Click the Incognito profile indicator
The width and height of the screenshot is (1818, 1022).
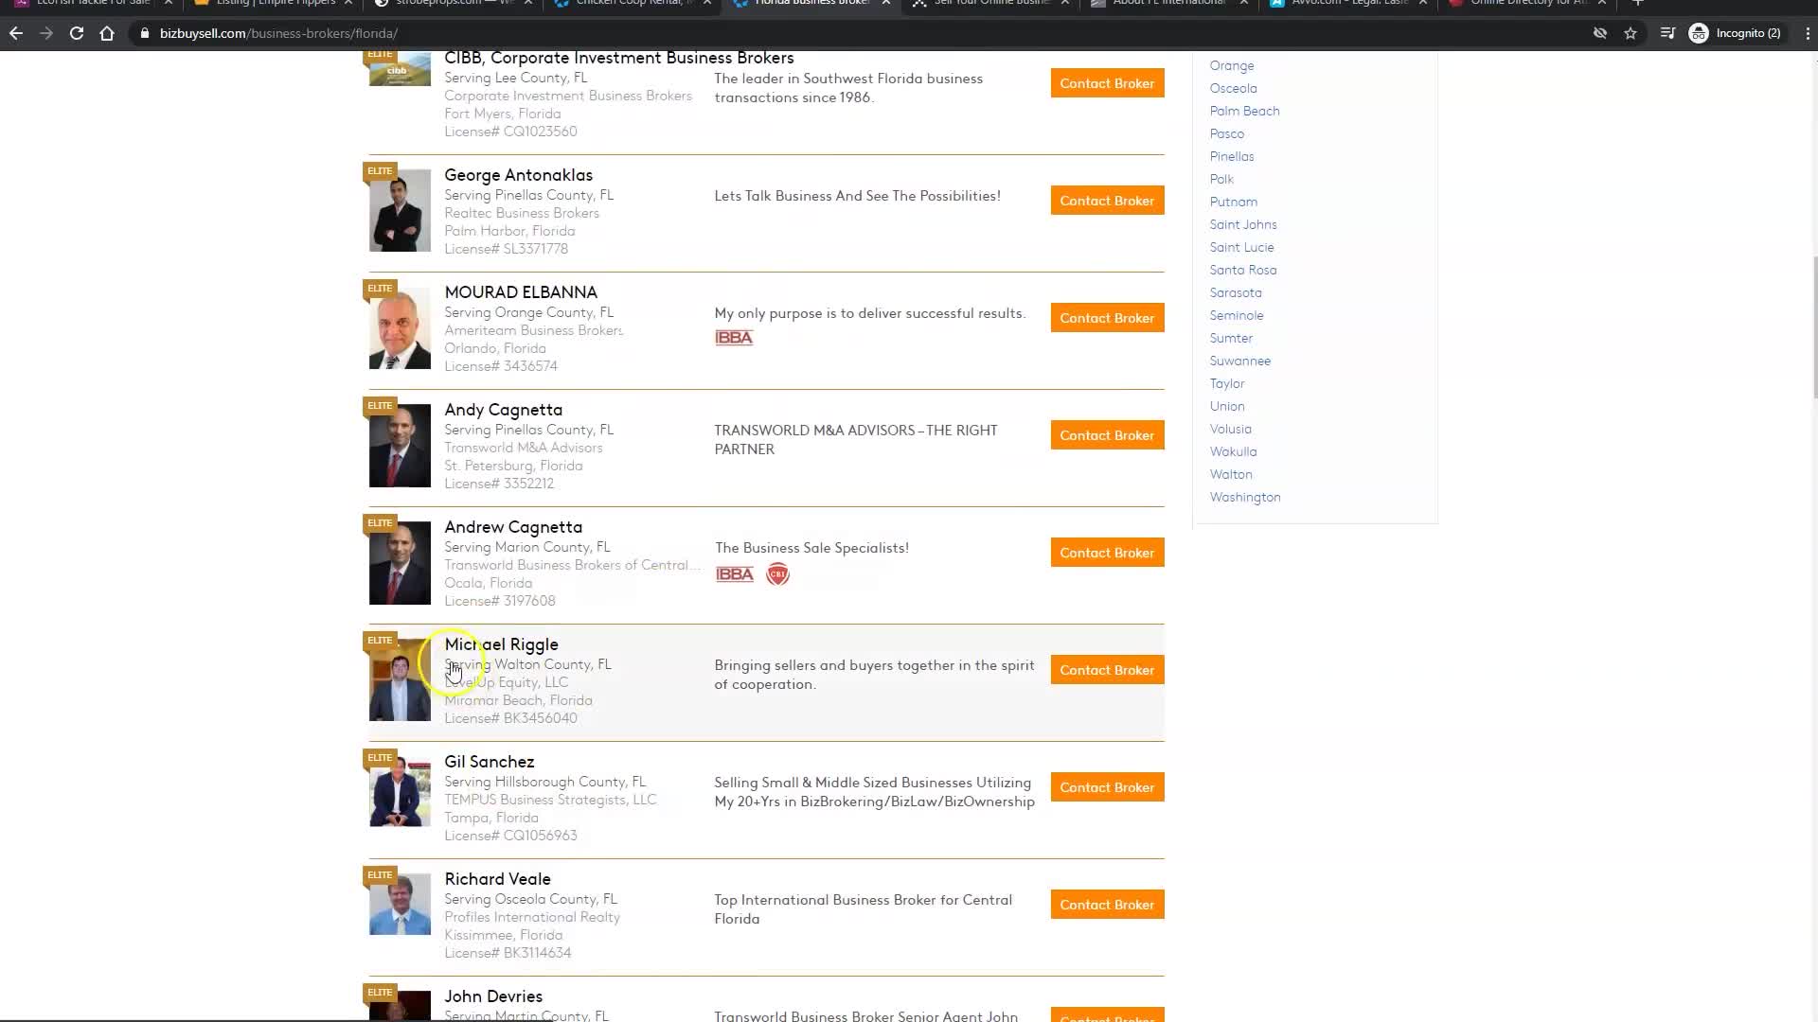[1735, 33]
